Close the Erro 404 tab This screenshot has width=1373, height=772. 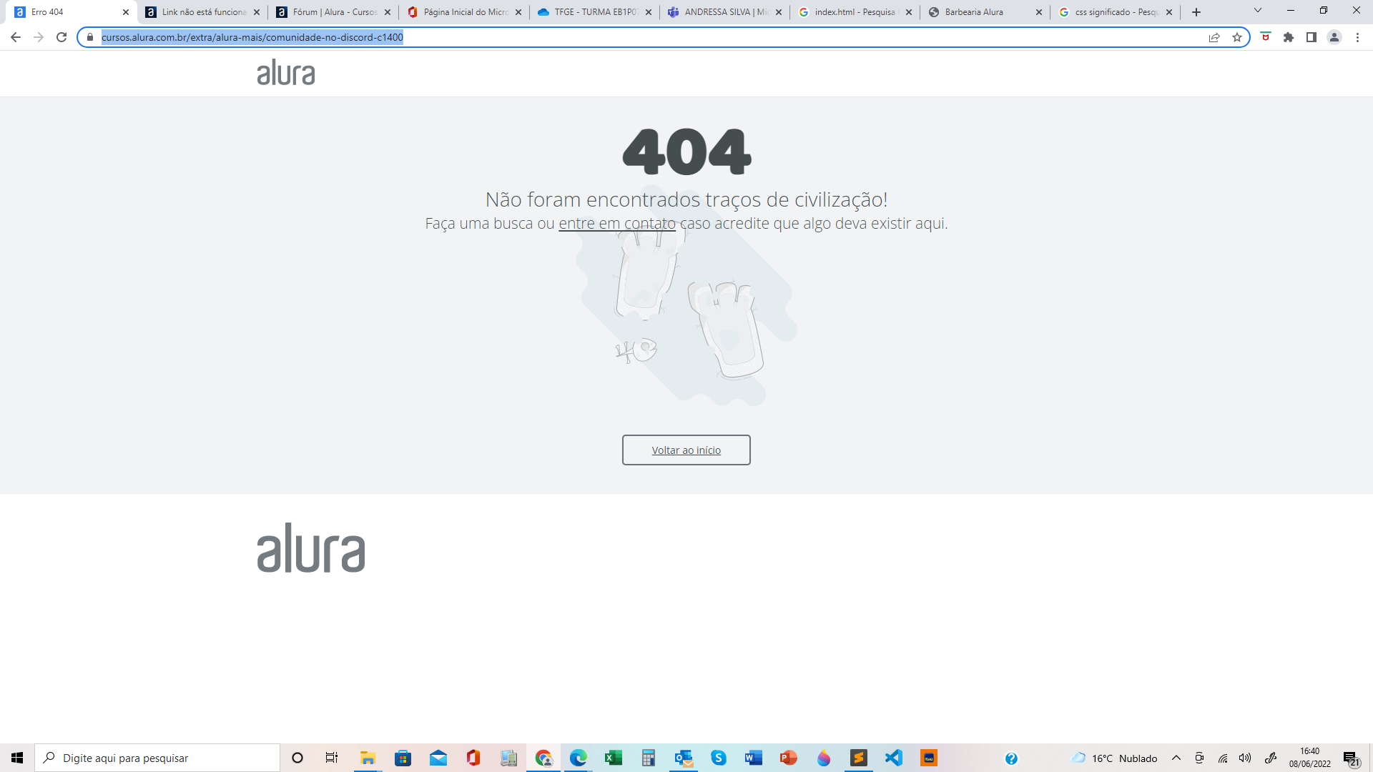[126, 12]
